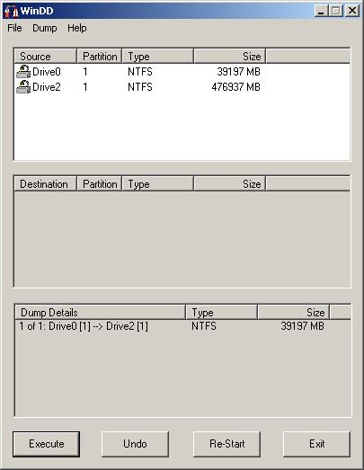Click the Execute button

46,444
